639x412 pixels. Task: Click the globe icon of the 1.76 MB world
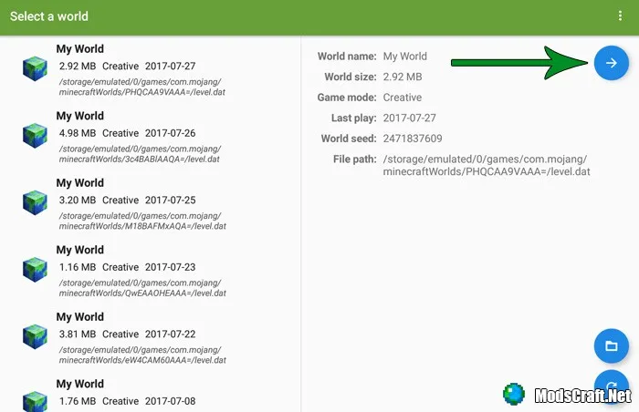(x=35, y=399)
